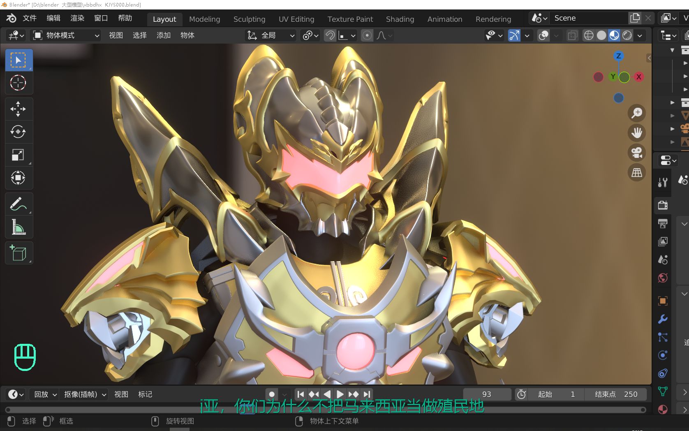Switch to solid viewport shading
Viewport: 689px width, 431px height.
601,35
